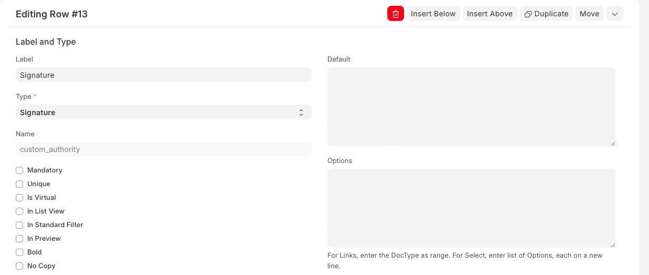Image resolution: width=649 pixels, height=275 pixels.
Task: Click the Move row button
Action: pos(589,14)
